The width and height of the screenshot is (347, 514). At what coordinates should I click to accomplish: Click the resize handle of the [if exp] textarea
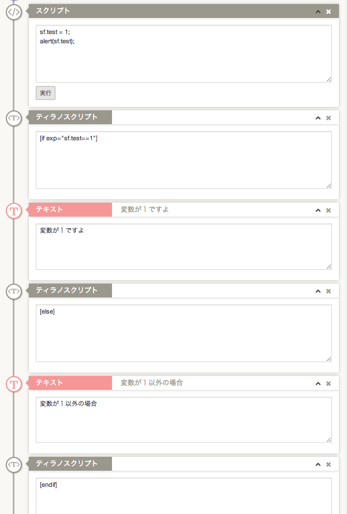click(329, 185)
